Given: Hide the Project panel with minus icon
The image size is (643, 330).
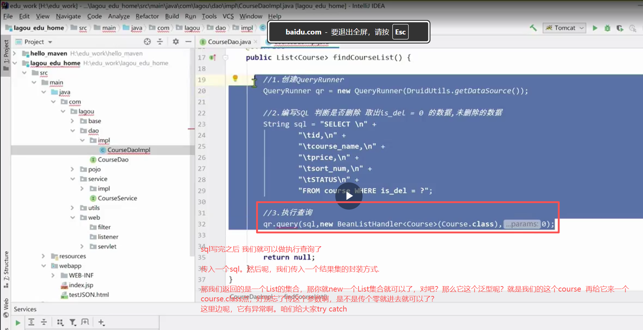Looking at the screenshot, I should tap(188, 42).
